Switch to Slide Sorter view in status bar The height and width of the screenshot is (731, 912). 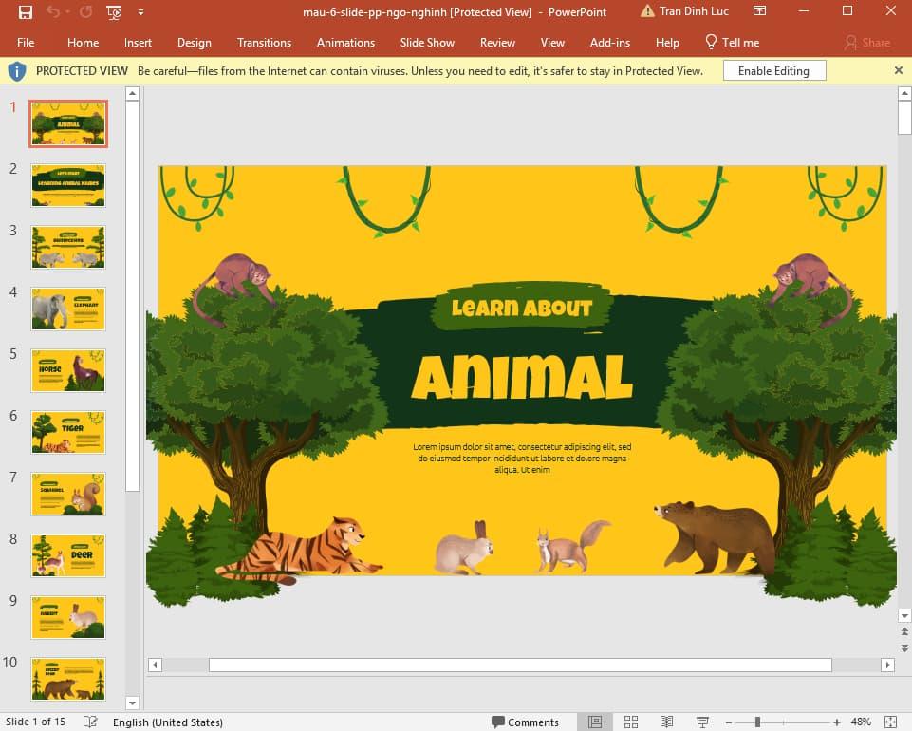click(x=631, y=722)
